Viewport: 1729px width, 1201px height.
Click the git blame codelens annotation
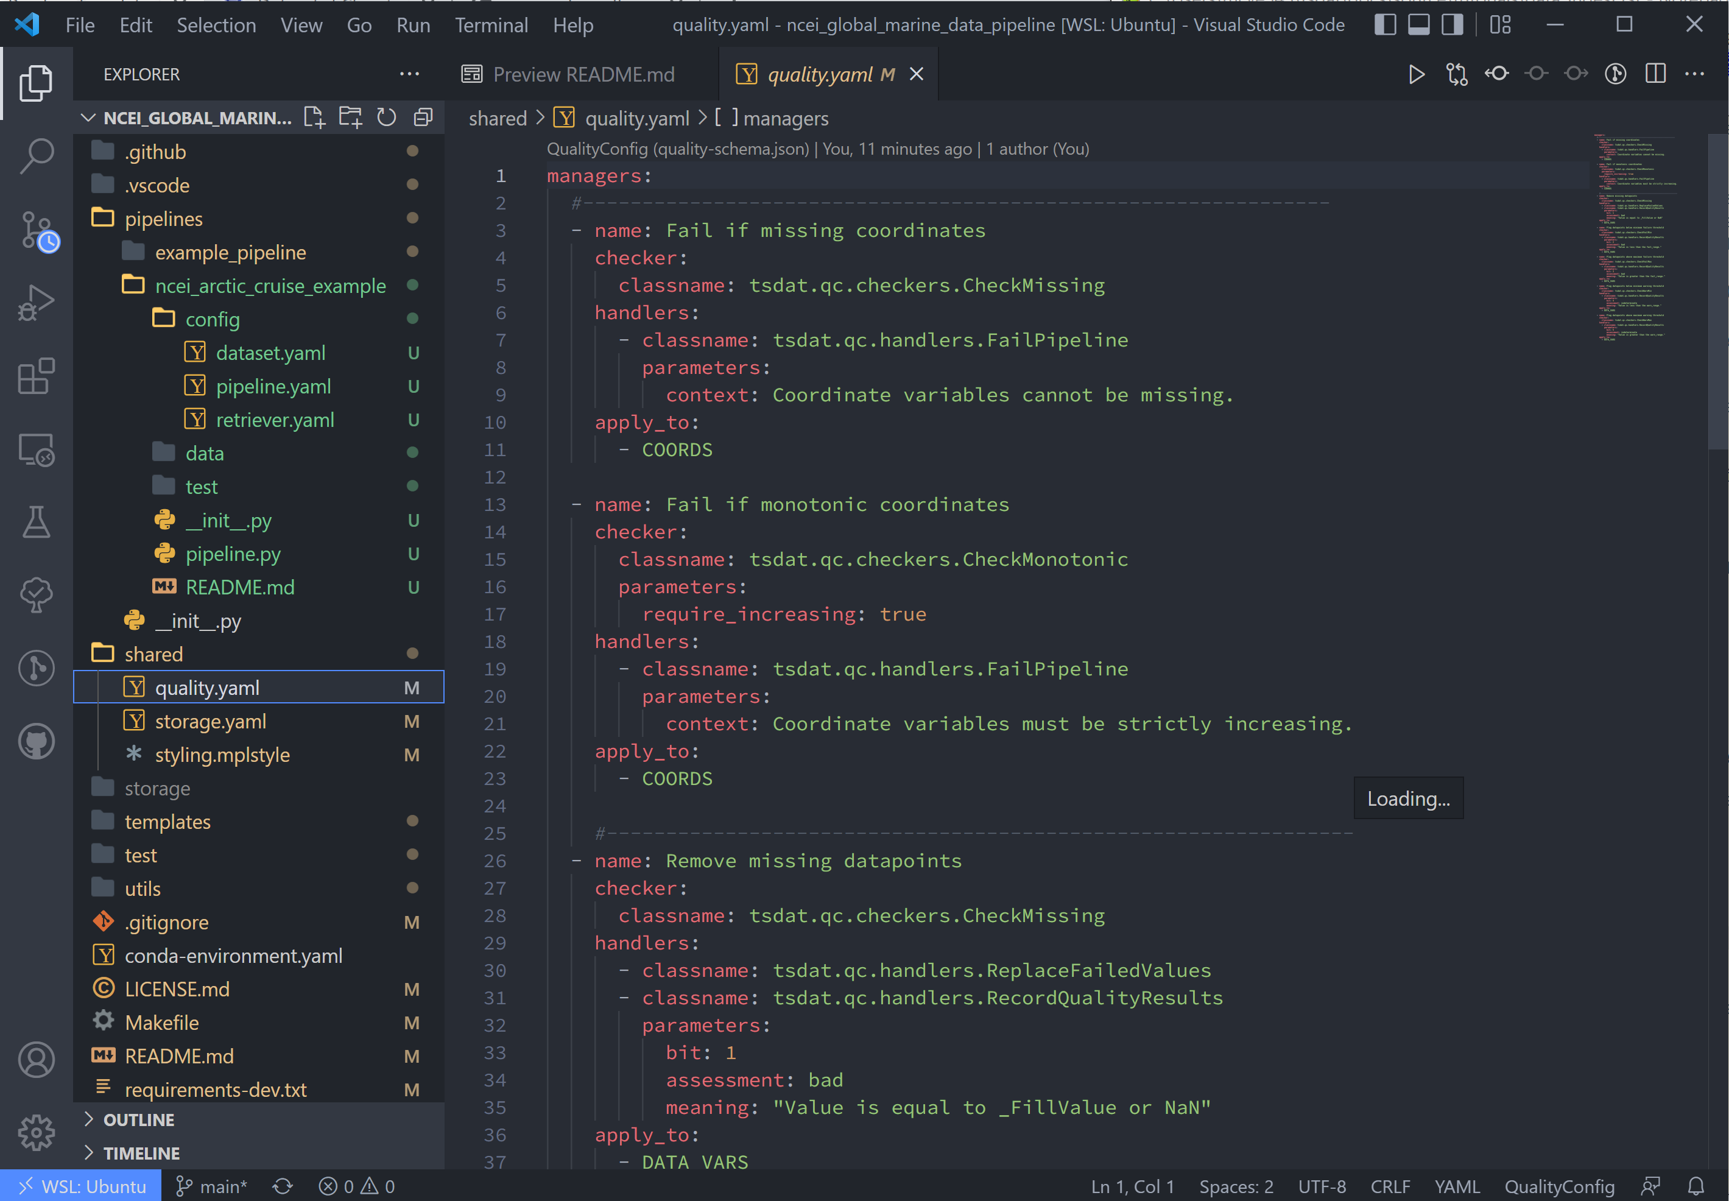(x=818, y=149)
